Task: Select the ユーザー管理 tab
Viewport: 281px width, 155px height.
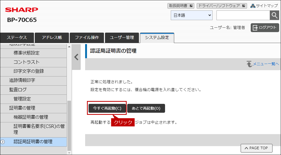Action: [x=122, y=38]
